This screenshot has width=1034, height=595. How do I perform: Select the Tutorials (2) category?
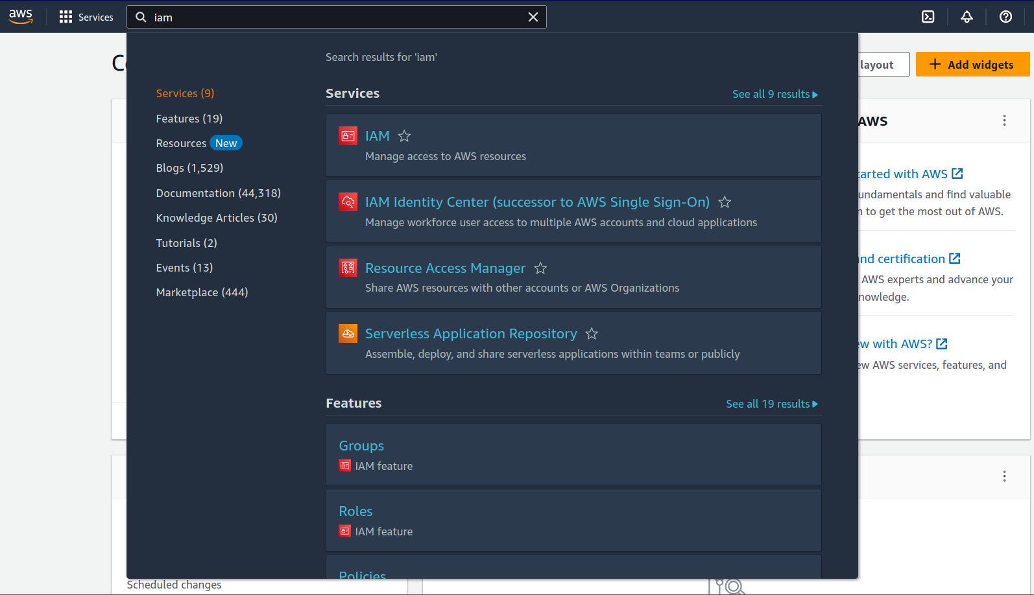[x=187, y=243]
